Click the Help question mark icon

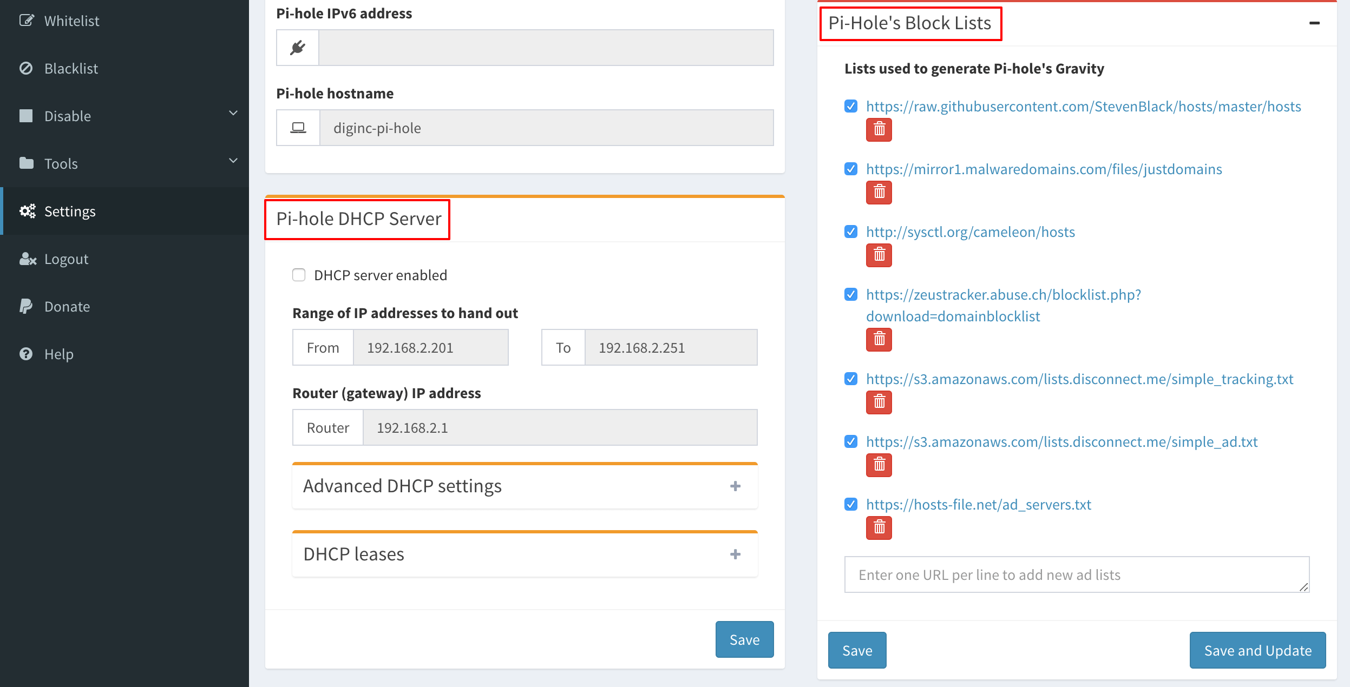25,354
